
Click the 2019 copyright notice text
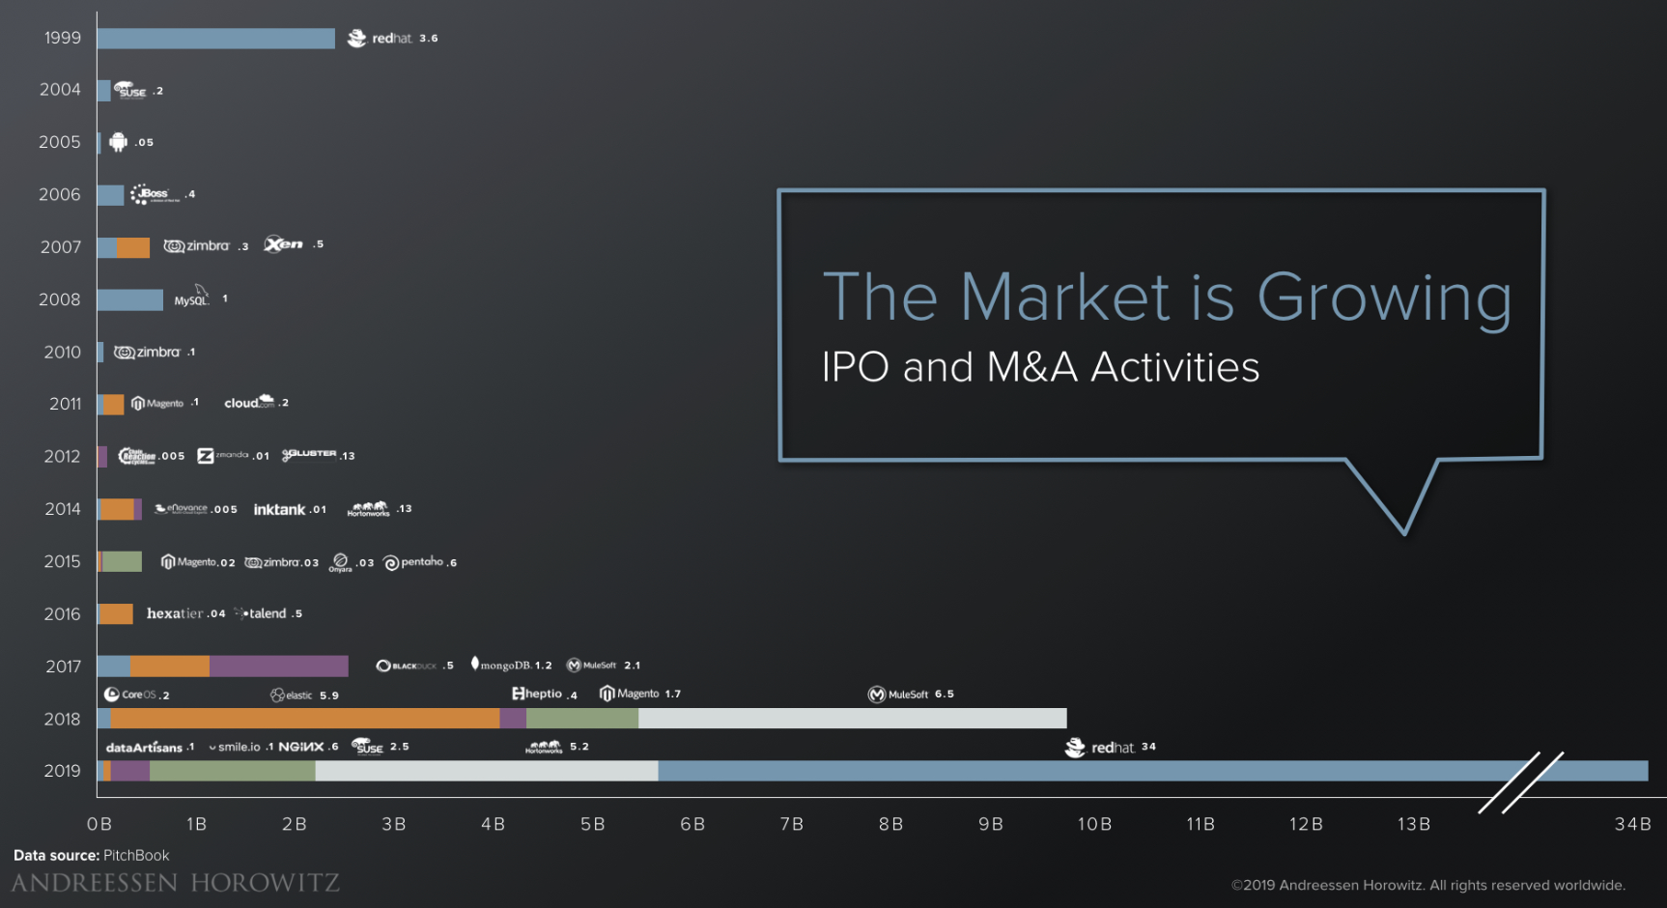pos(1428,886)
